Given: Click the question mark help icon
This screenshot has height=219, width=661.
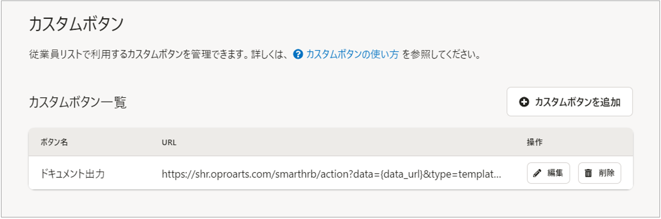Looking at the screenshot, I should [298, 54].
